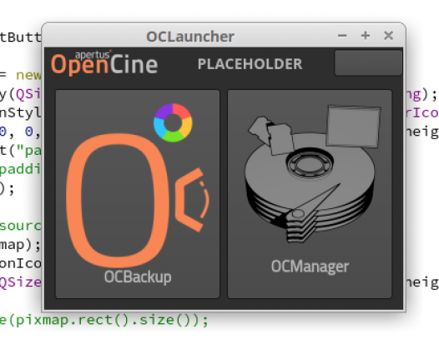Click the hard drive spindle center ring
The image size is (439, 339).
click(x=310, y=163)
